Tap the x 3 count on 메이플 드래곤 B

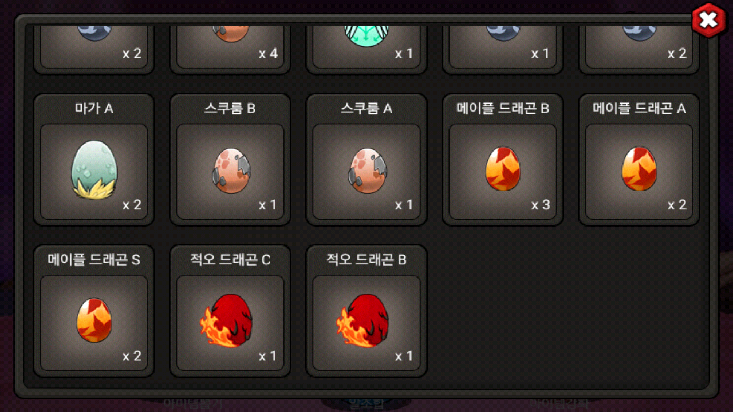click(x=540, y=205)
